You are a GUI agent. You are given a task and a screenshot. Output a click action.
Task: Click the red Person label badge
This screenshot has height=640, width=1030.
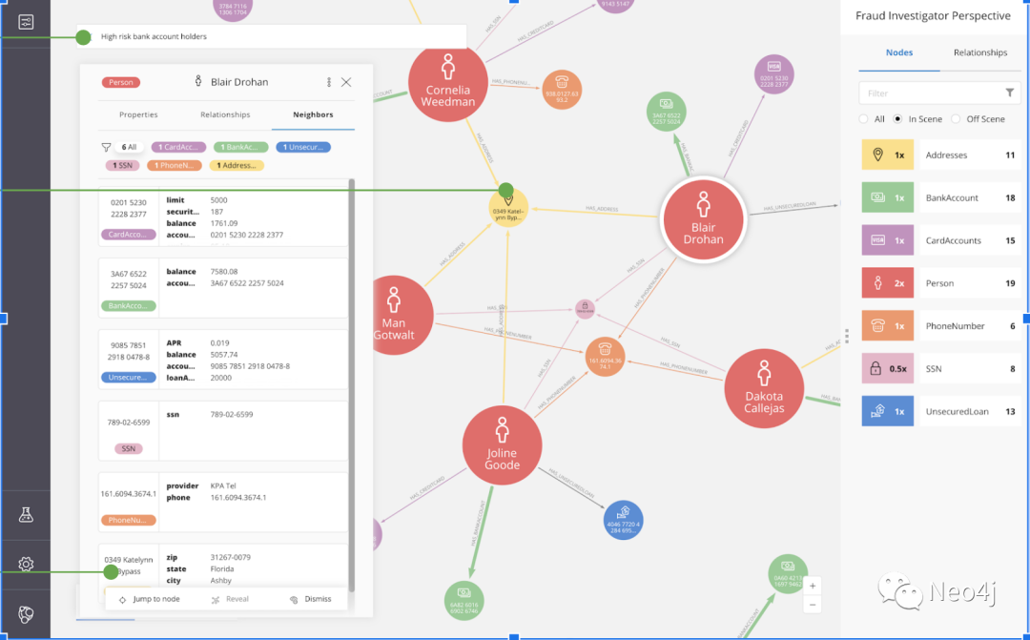point(121,82)
